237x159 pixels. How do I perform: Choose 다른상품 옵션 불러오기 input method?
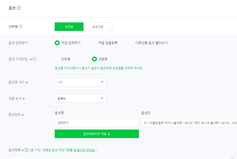131,43
